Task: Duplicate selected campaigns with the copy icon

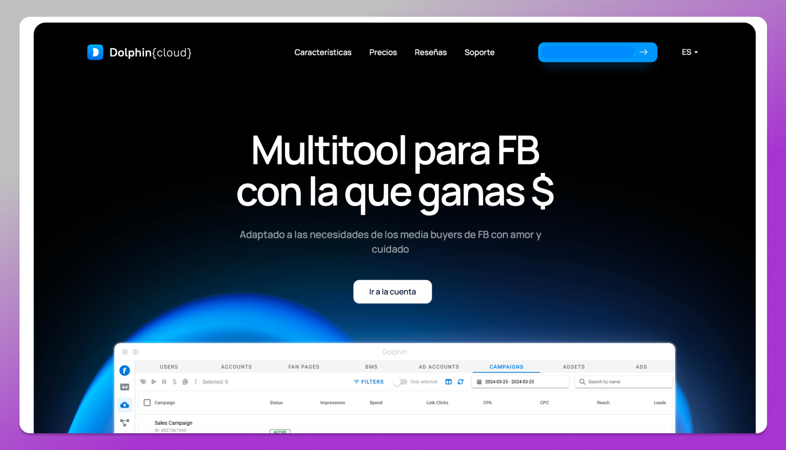Action: 185,382
